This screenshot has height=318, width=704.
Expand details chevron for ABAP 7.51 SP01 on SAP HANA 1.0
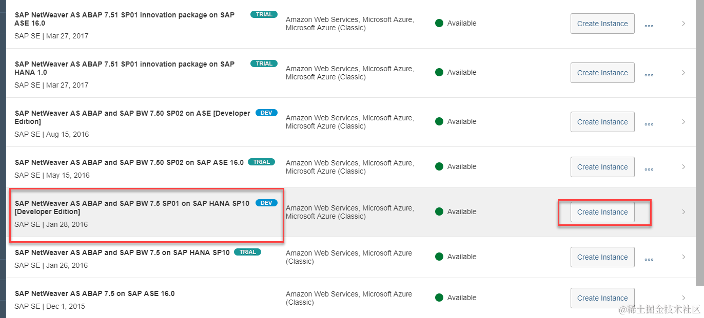click(x=683, y=72)
